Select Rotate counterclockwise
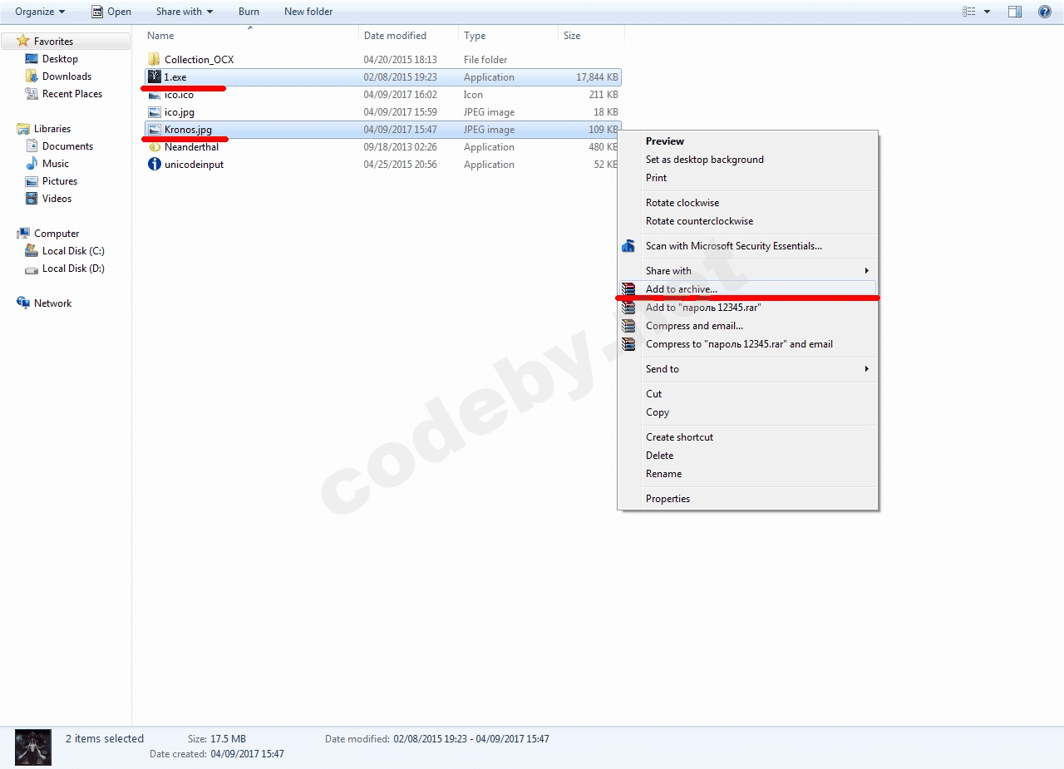This screenshot has width=1064, height=769. [700, 221]
